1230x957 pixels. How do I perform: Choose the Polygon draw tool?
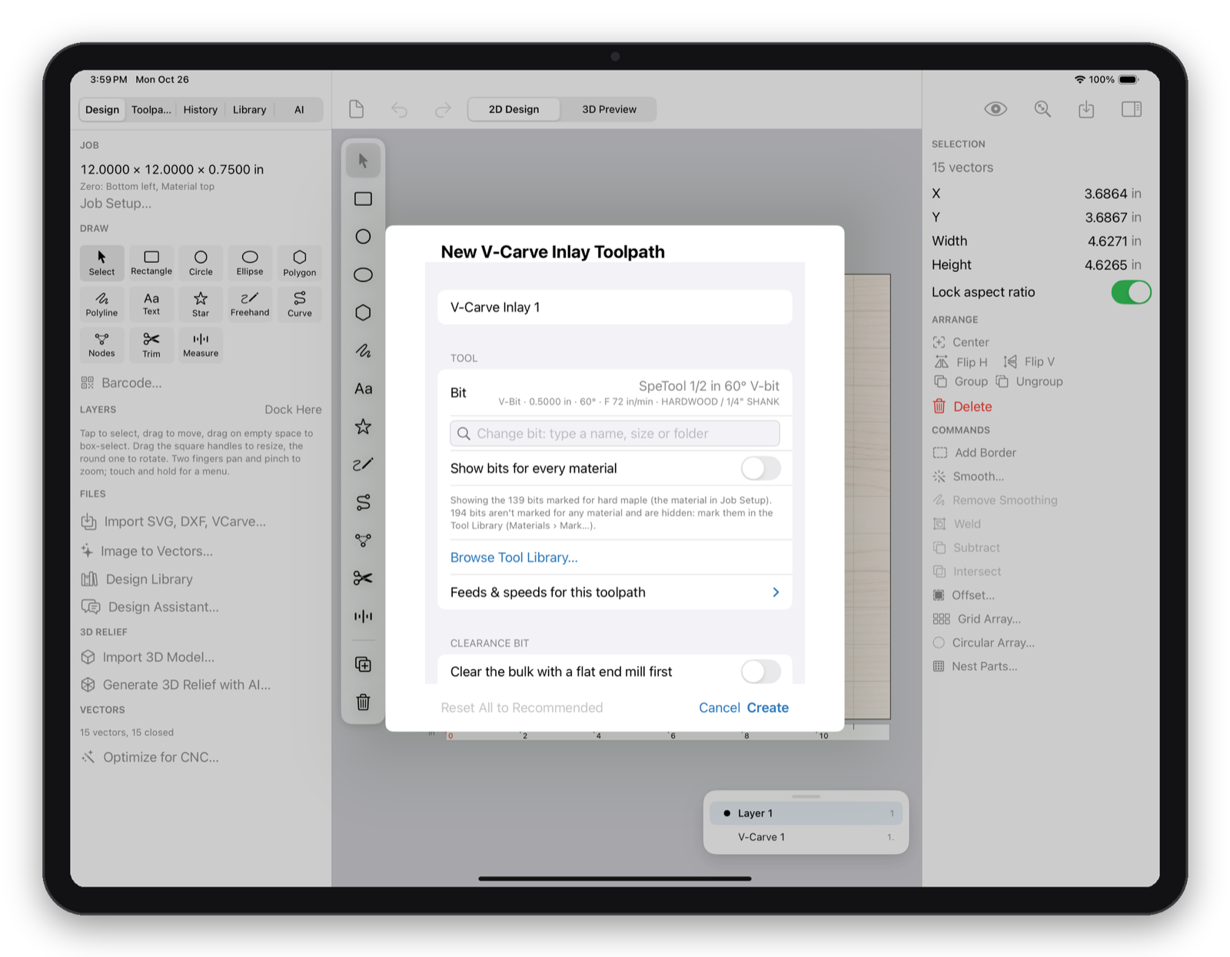[299, 263]
